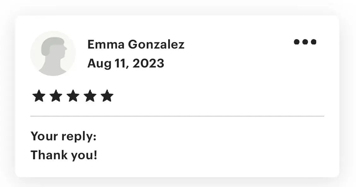Click empty space right of the stars

pos(218,96)
